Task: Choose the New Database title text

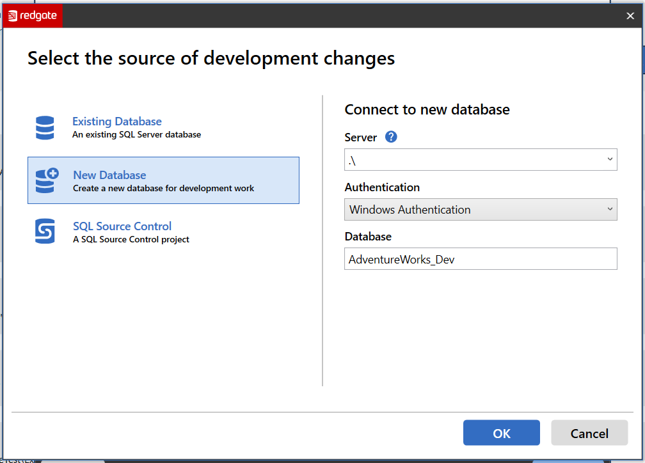Action: click(x=109, y=175)
